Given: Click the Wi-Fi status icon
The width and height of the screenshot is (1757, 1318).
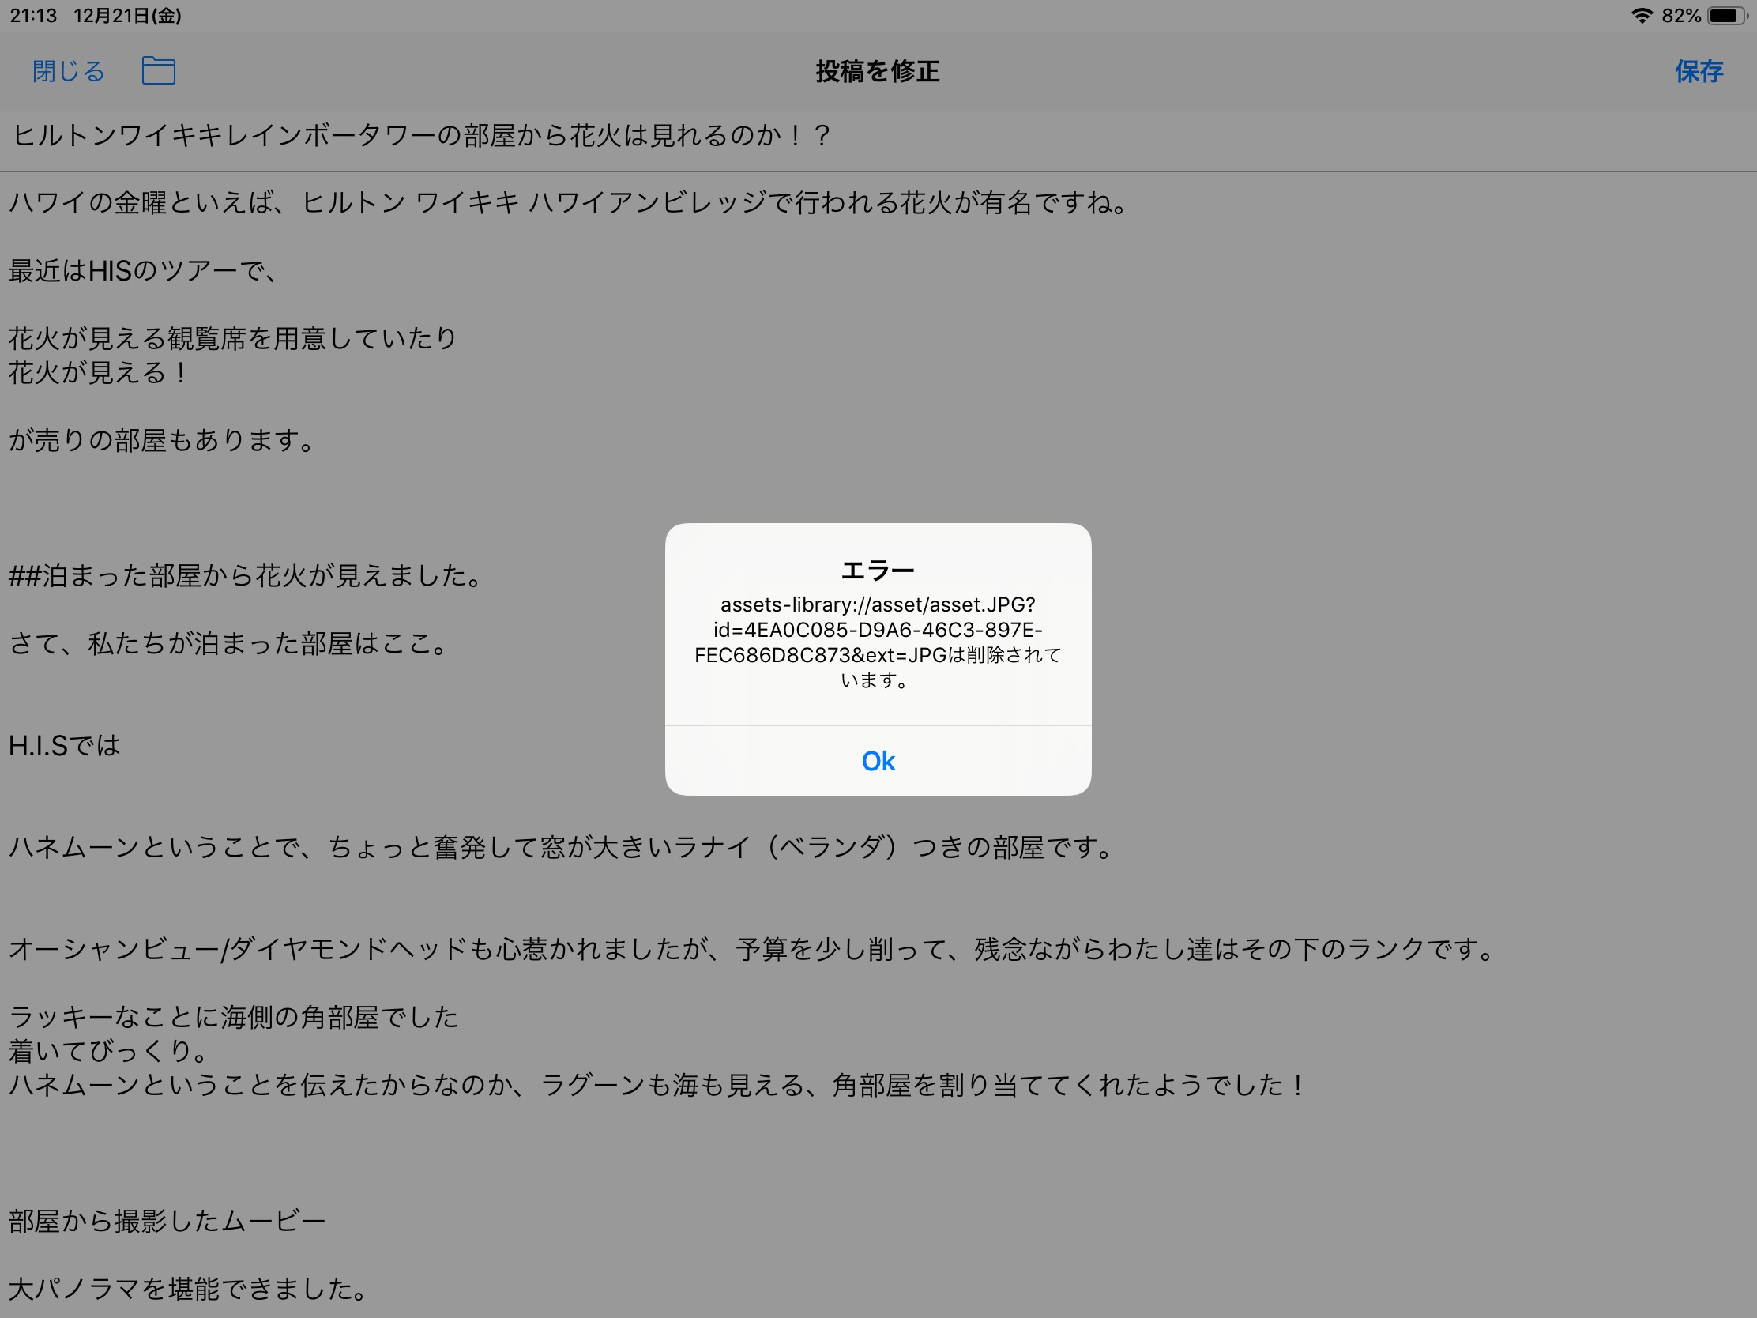Looking at the screenshot, I should [1641, 15].
